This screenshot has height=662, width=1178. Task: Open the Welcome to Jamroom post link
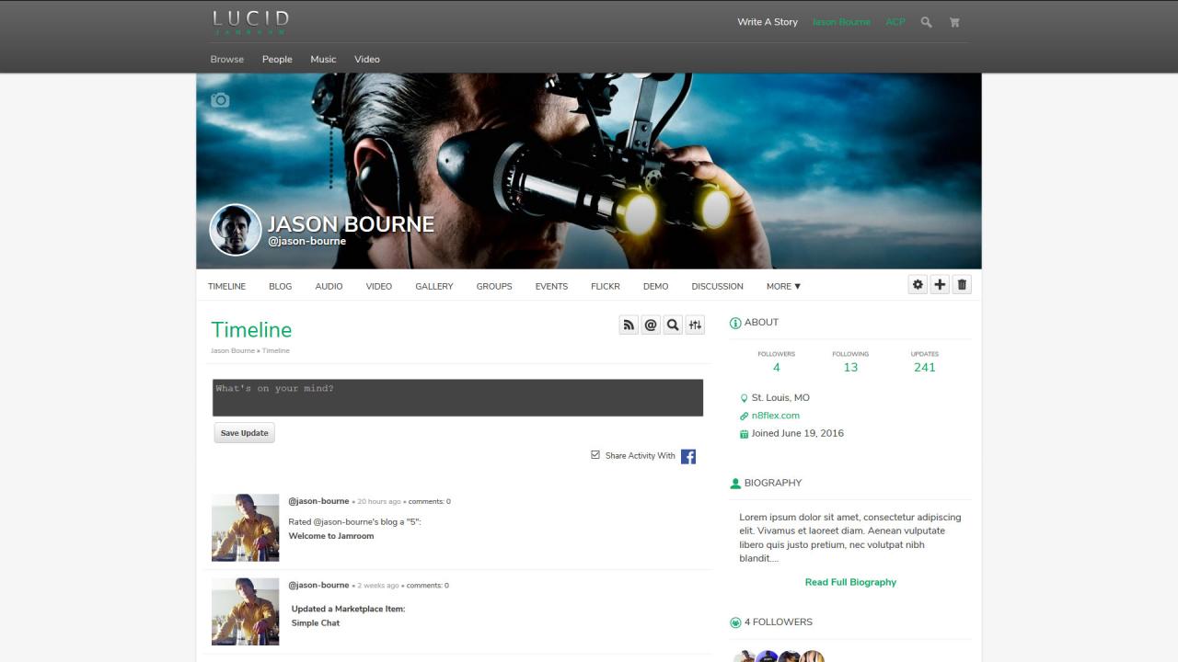pyautogui.click(x=331, y=536)
